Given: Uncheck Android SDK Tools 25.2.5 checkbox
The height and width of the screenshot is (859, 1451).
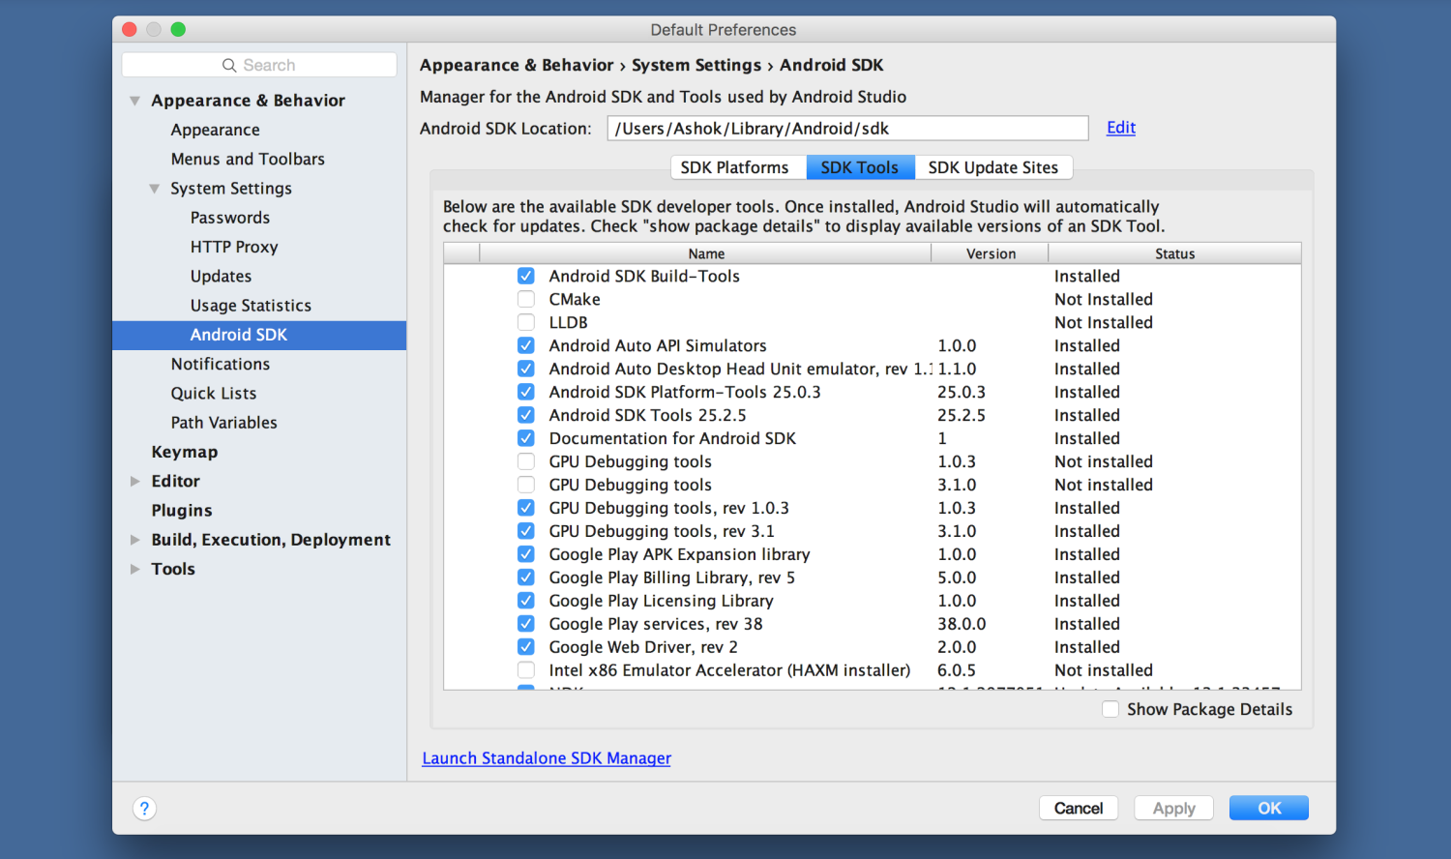Looking at the screenshot, I should click(x=526, y=416).
